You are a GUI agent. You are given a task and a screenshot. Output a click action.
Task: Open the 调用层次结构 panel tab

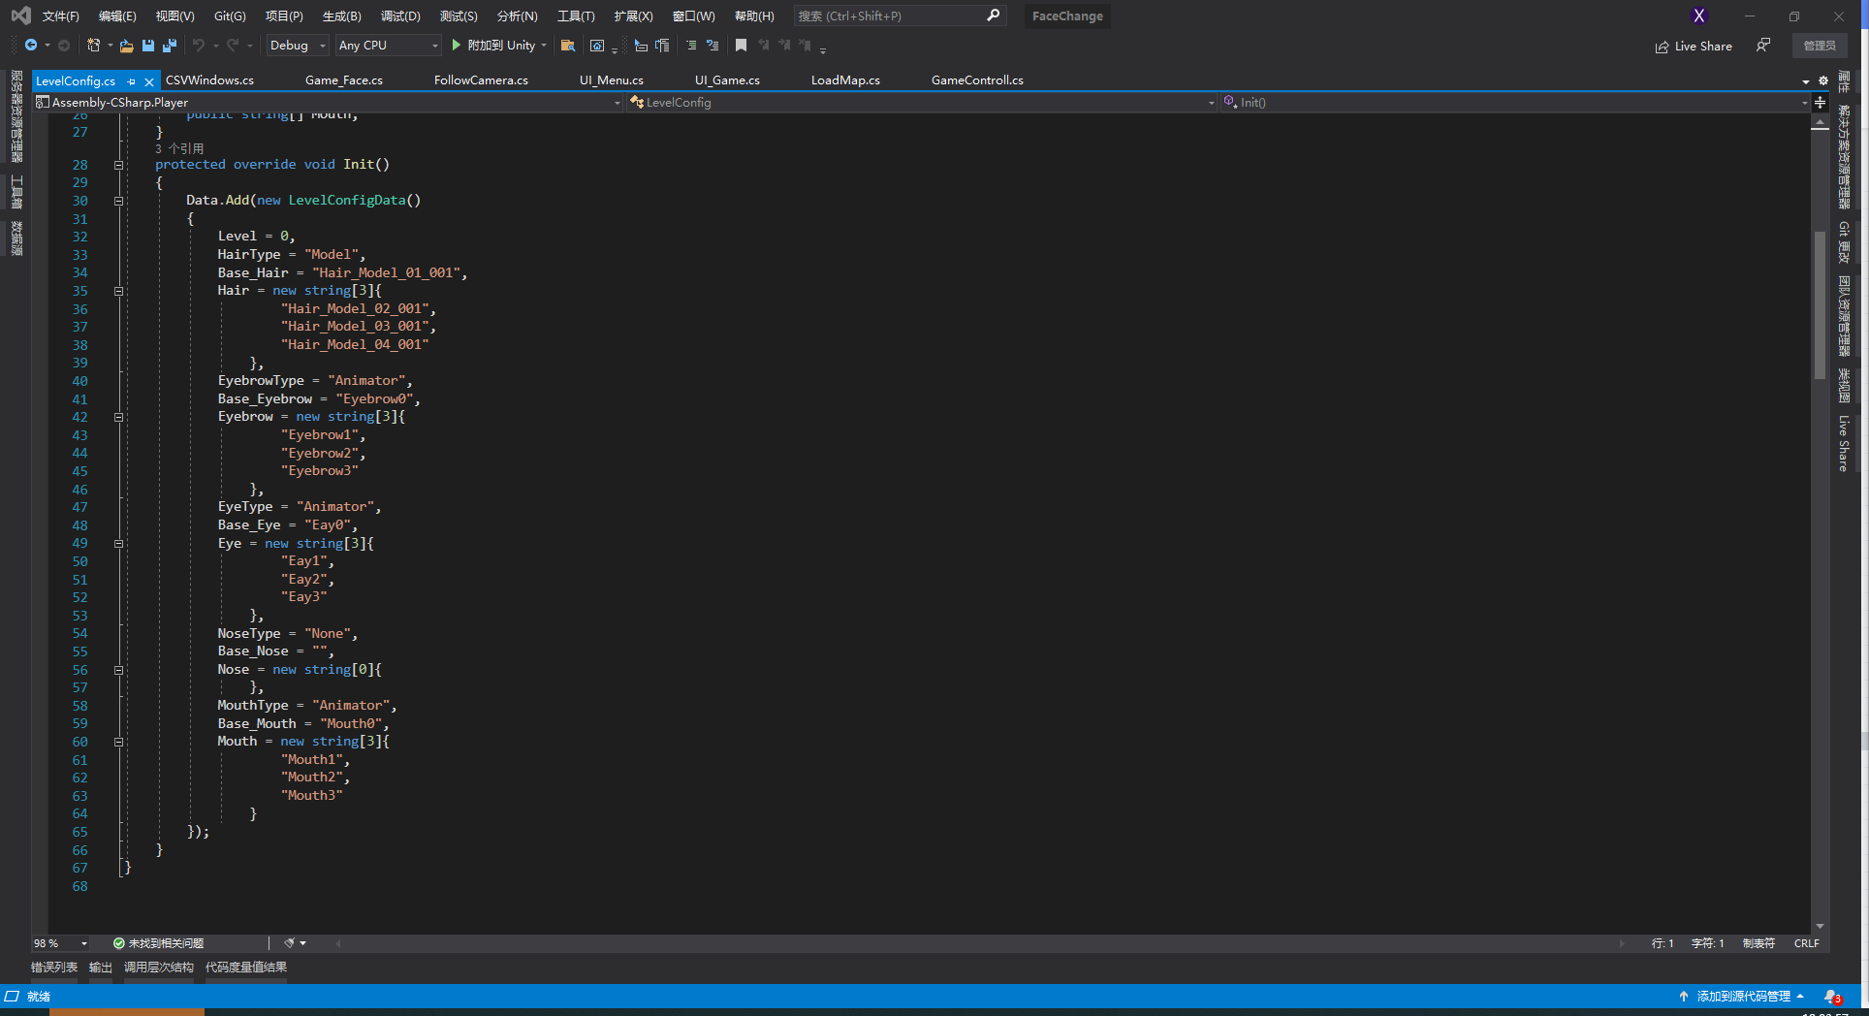pyautogui.click(x=159, y=968)
